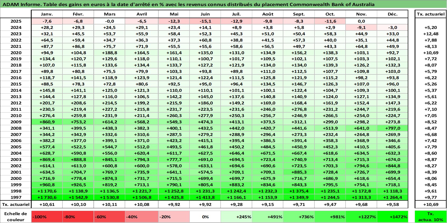Click the 1999 Janv. cell +960,8

tap(47, 185)
